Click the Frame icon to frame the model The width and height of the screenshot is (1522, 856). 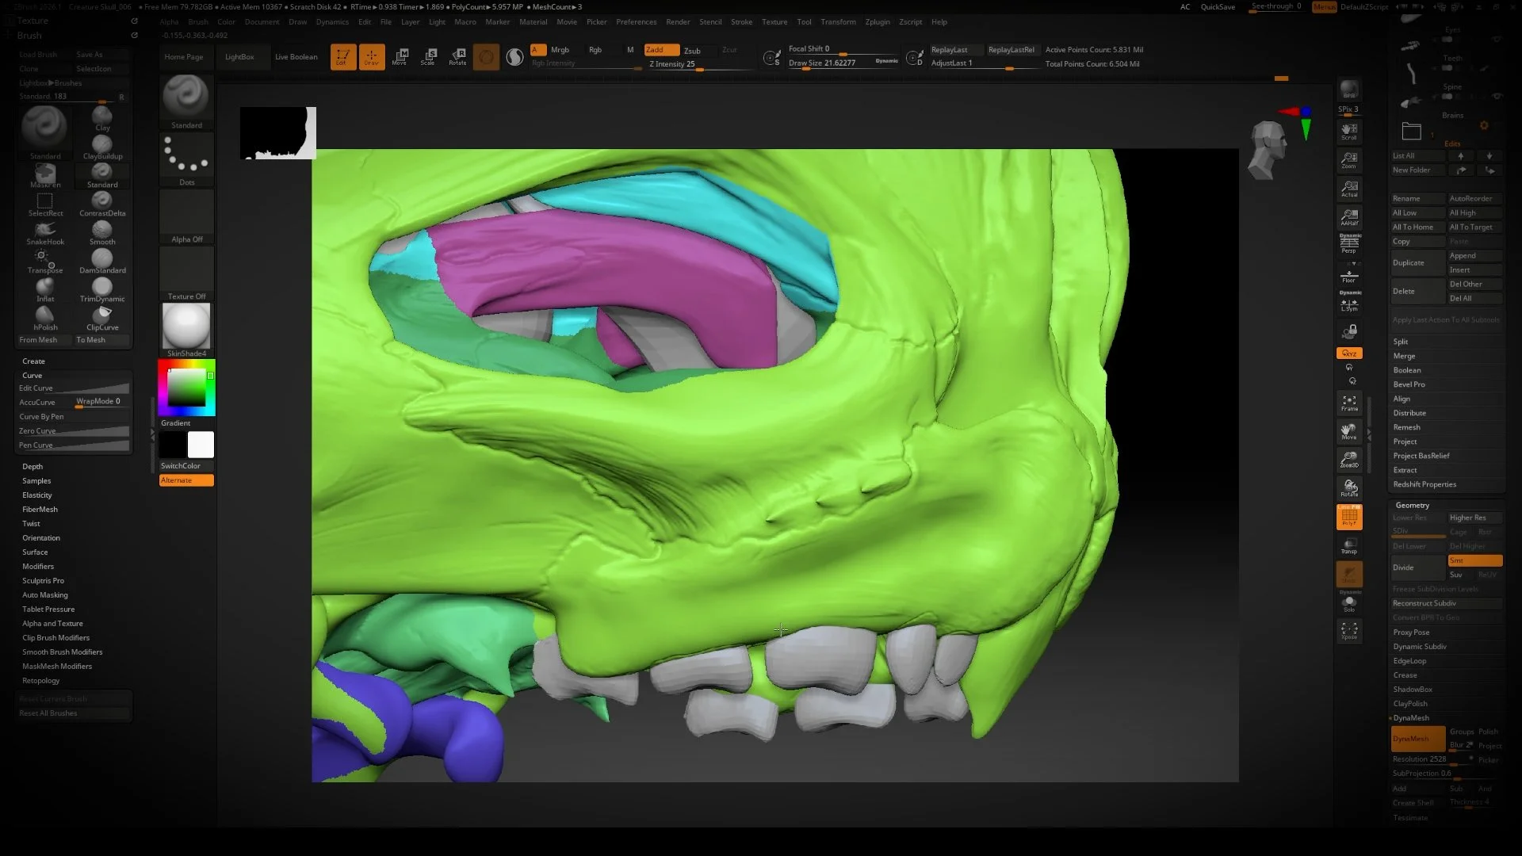click(1349, 403)
